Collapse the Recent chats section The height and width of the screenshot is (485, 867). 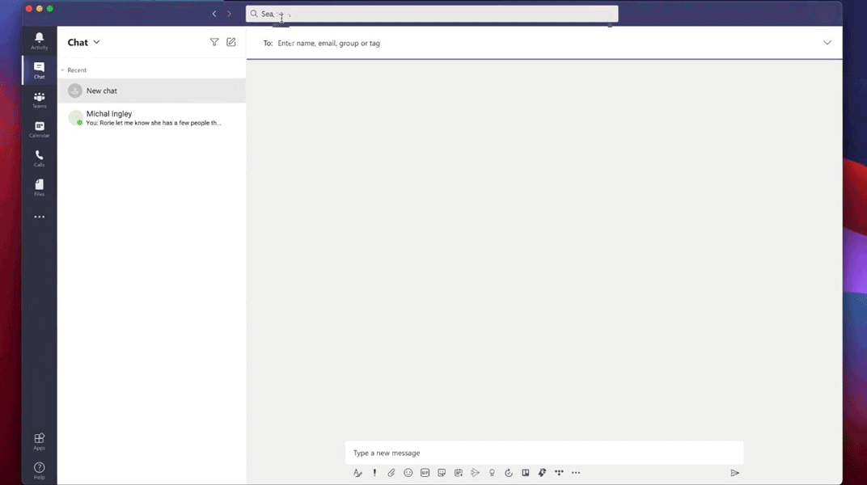point(62,70)
